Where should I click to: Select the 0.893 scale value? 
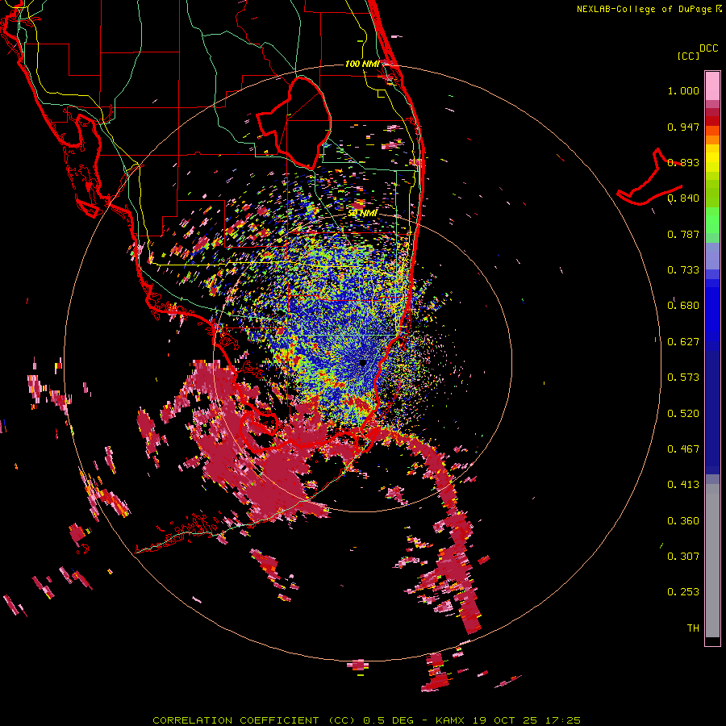(x=683, y=162)
